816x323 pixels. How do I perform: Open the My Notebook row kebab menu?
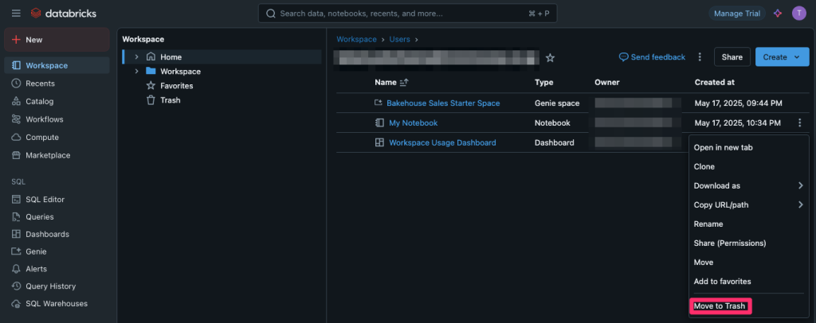pyautogui.click(x=799, y=123)
